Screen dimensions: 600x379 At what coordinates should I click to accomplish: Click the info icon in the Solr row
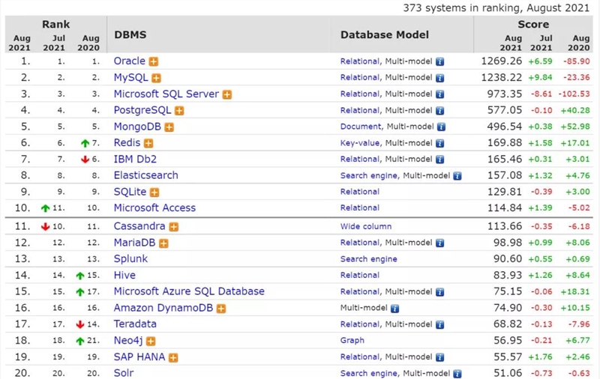coord(457,374)
